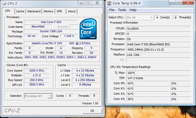
Task: Click the Threads count '8' in CPU-Z
Action: [94, 96]
